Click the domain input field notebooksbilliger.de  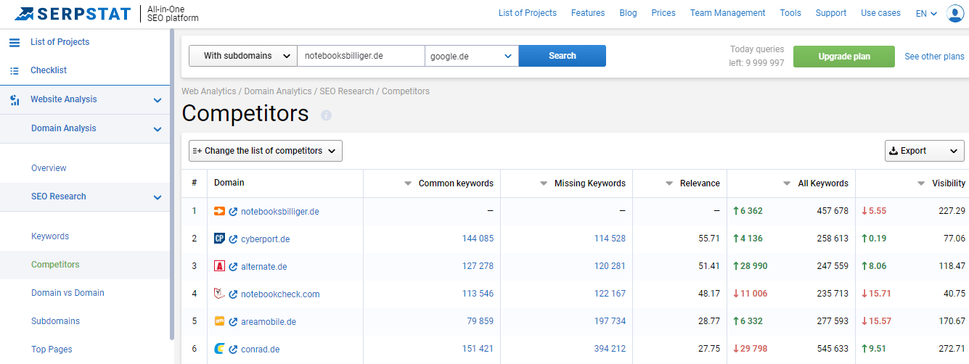point(361,56)
